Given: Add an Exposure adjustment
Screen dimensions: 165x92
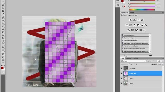Looking at the screenshot, I should (142, 20).
